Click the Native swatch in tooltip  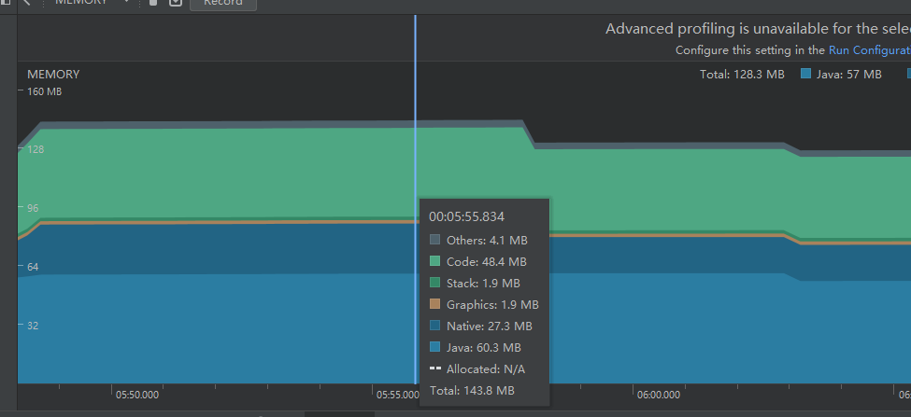[x=434, y=326]
